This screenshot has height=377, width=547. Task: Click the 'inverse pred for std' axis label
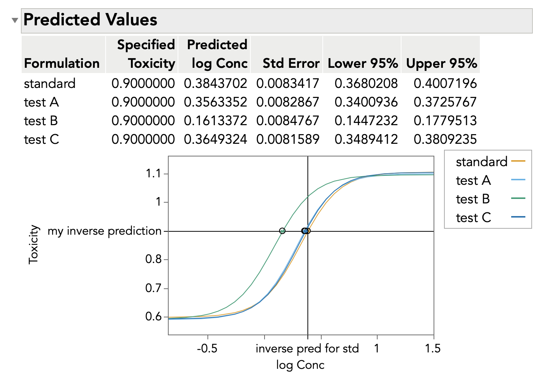pos(307,349)
